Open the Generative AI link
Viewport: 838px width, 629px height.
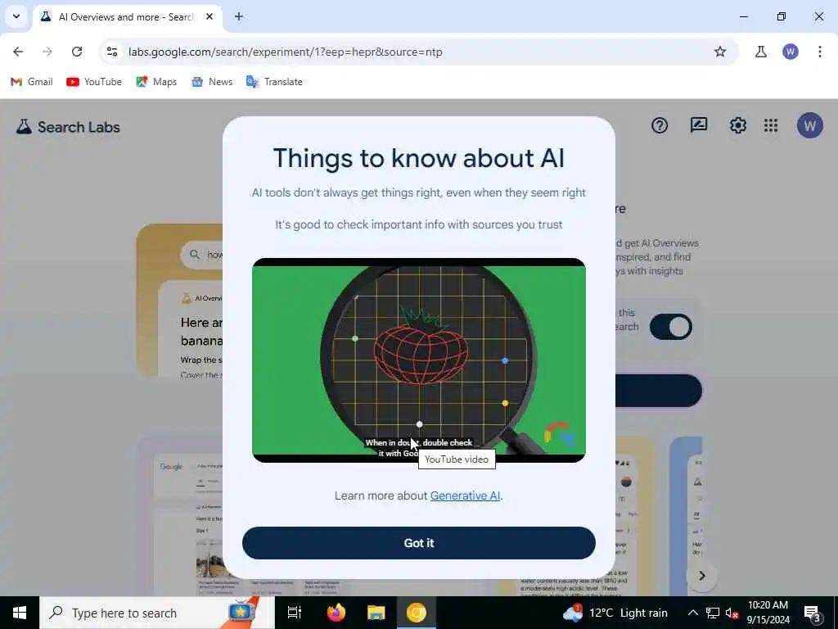point(465,496)
